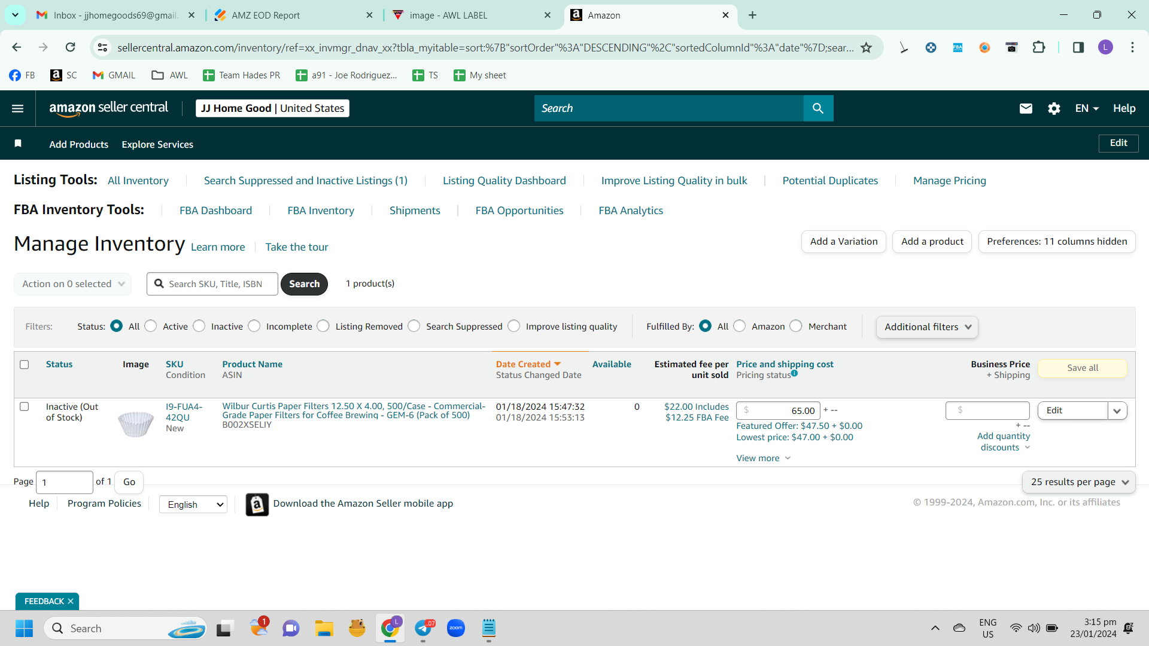Click the Add a product button
This screenshot has width=1149, height=646.
point(932,242)
